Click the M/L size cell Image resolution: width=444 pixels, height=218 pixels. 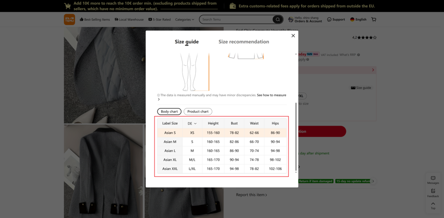[192, 160]
